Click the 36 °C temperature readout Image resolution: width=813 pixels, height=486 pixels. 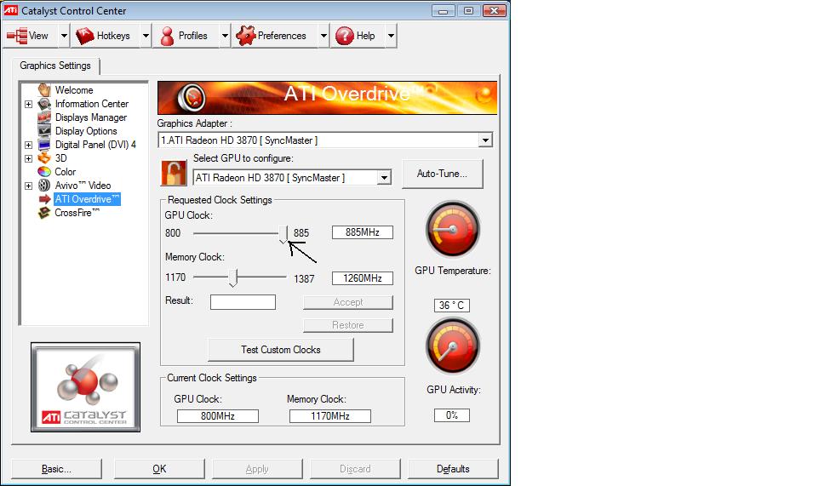tap(451, 306)
